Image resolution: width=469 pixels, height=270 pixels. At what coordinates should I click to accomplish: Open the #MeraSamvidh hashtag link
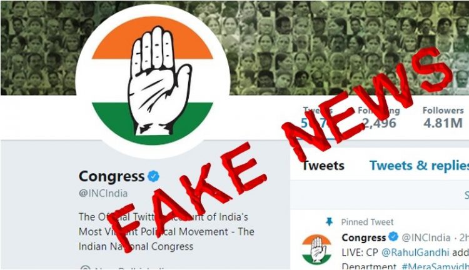(435, 266)
